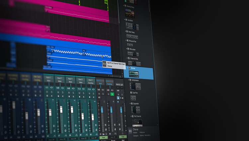Open the Input 1 selector on channel 27
Viewport: 249px width, 141px height.
tap(59, 78)
